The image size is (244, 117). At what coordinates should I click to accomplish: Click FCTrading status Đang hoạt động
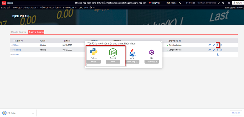pyautogui.click(x=175, y=50)
